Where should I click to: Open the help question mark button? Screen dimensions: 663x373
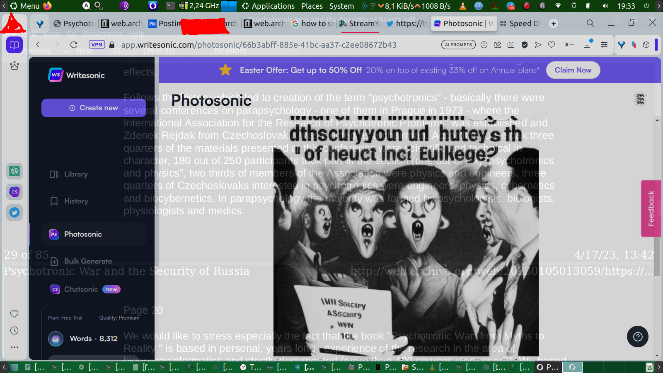(638, 337)
